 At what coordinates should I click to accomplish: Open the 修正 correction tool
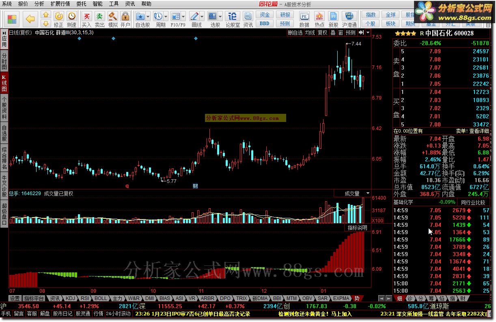tap(59, 19)
